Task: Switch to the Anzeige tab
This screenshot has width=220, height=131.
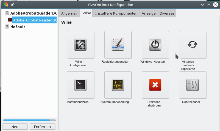Action: [x=149, y=13]
